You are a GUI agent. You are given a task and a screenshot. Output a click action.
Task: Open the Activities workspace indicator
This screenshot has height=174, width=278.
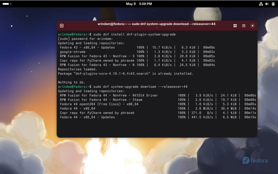tap(7, 4)
